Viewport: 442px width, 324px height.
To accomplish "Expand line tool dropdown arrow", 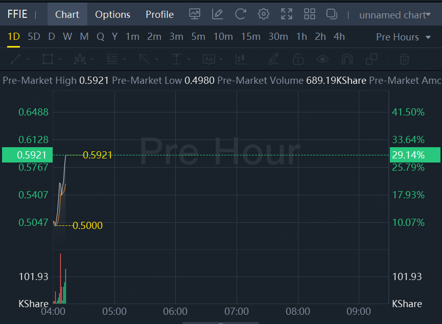I will click(28, 59).
